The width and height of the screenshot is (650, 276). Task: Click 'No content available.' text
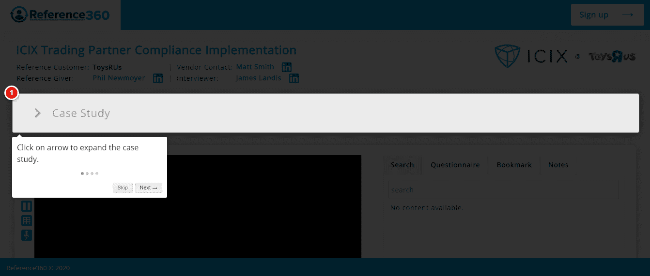[427, 208]
